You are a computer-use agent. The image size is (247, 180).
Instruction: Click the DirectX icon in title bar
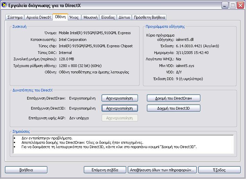pos(4,5)
